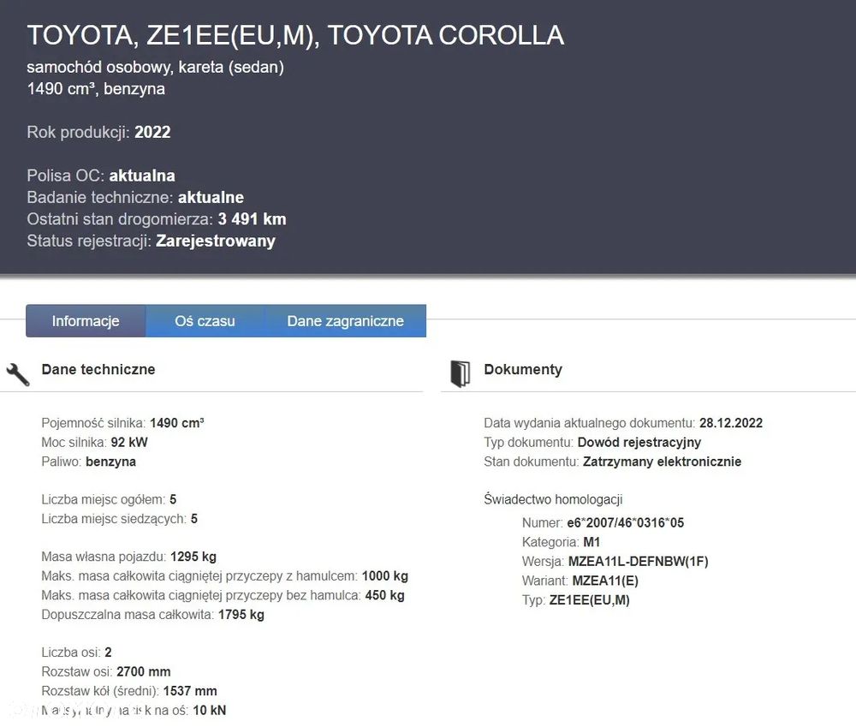Select the Dokumenty section heading
Screen dimensions: 856x727
click(x=523, y=370)
